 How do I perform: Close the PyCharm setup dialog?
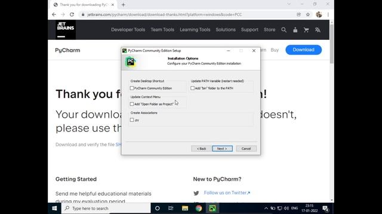pos(254,51)
